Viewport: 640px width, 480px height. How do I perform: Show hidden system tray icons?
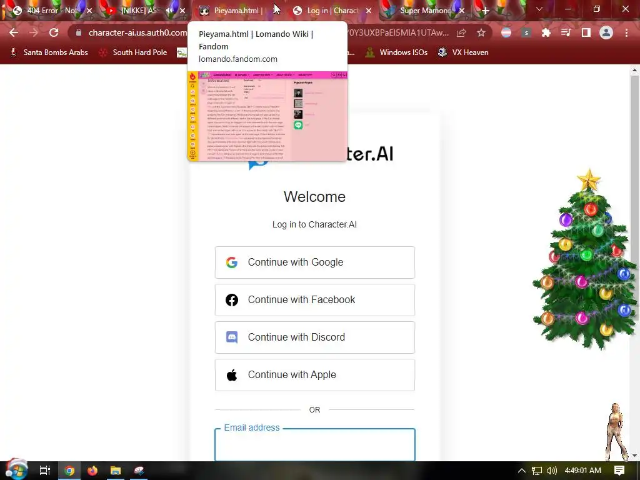pos(521,471)
